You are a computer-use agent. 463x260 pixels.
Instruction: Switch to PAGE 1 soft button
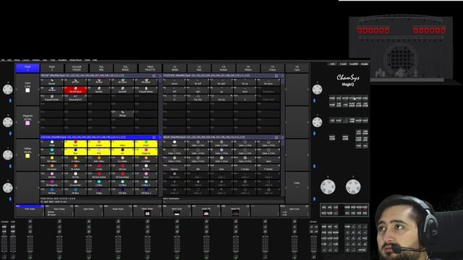click(x=27, y=69)
